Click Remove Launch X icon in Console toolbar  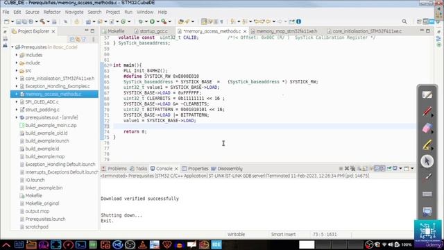(347, 169)
